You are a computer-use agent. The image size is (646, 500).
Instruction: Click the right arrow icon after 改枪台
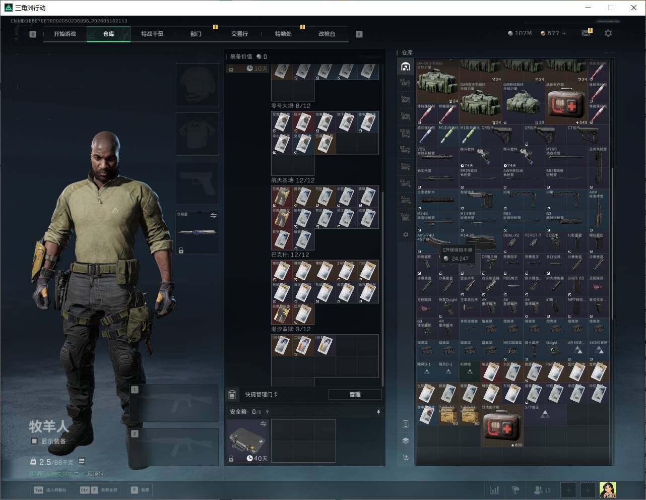359,34
